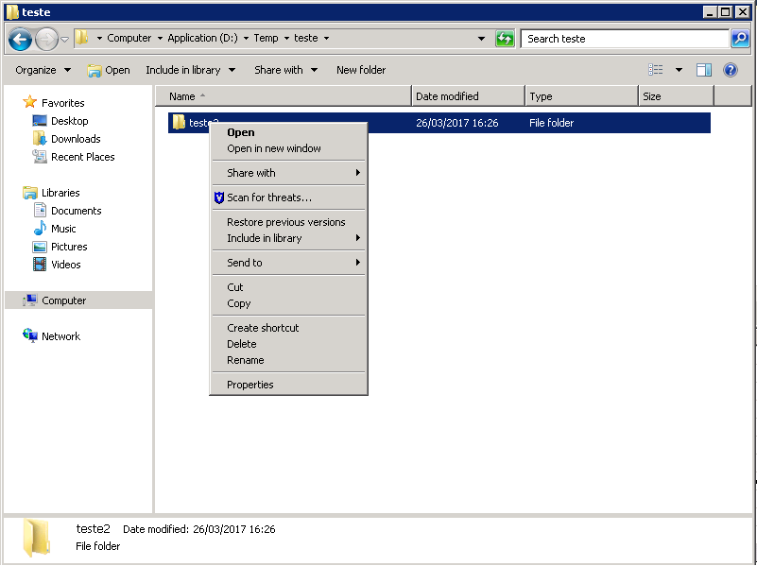Click the Include in library toolbar button

190,70
